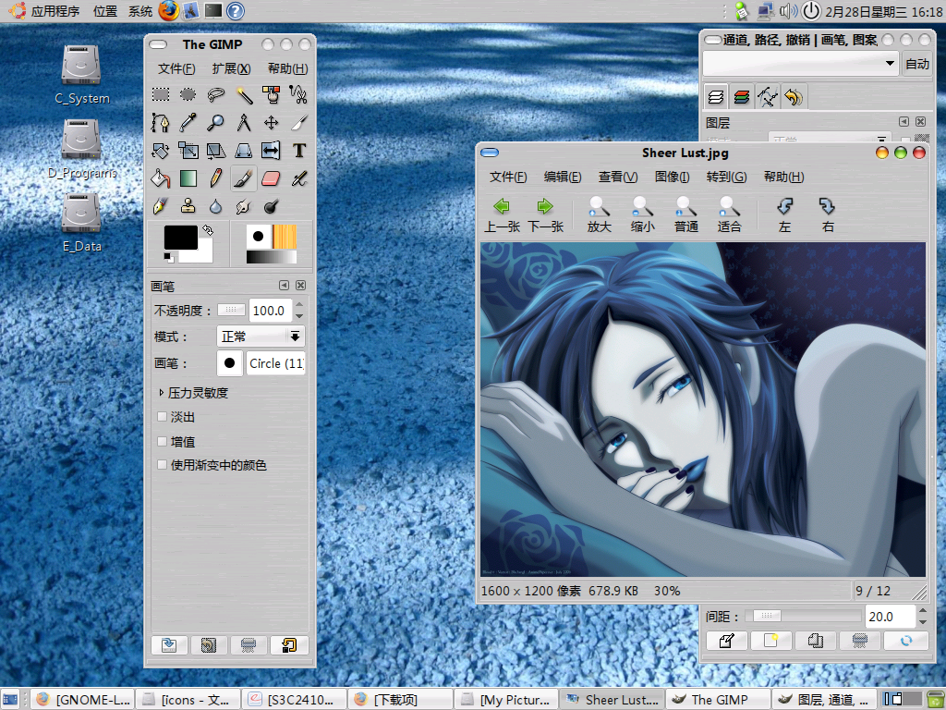Select the Crop knife tool
Screen dimensions: 946x710
pyautogui.click(x=298, y=123)
